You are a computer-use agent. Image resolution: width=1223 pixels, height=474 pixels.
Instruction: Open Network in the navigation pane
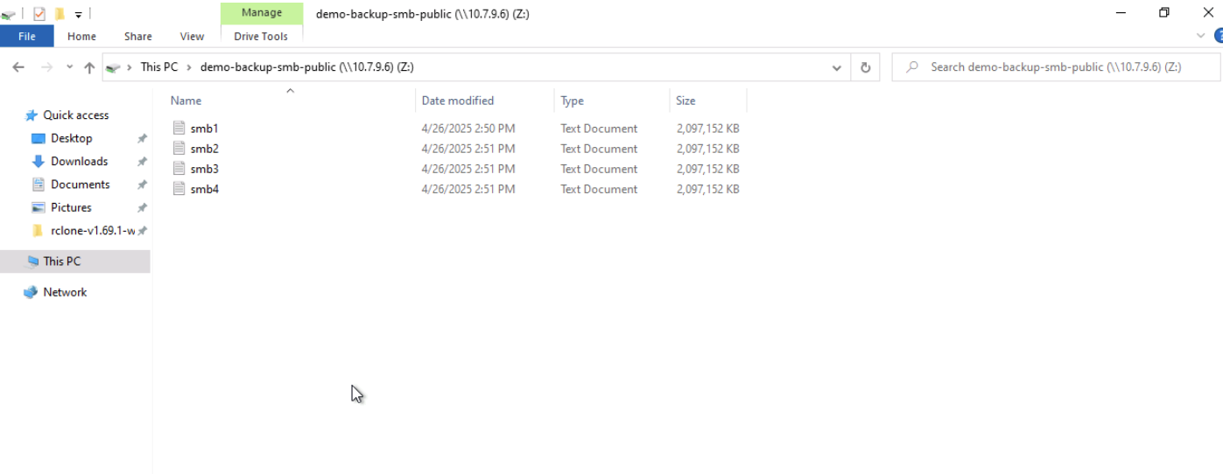(x=65, y=292)
